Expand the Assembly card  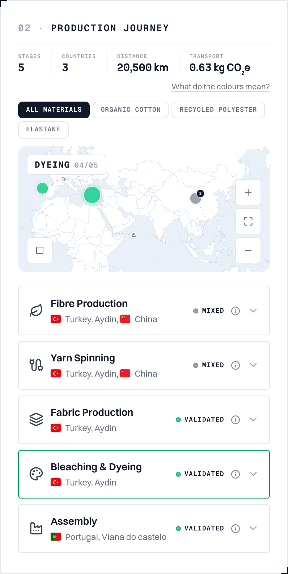click(x=253, y=528)
